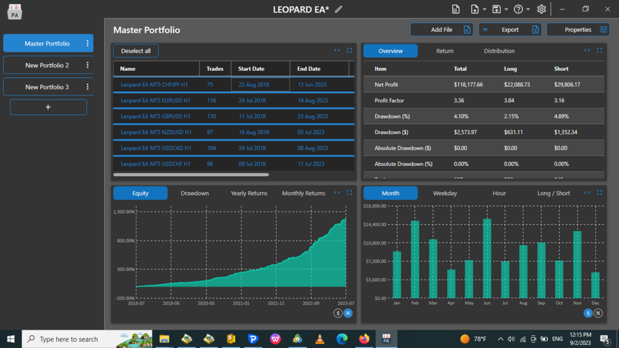Screen dimensions: 619x348
Task: Switch to the Weekday tab
Action: (x=445, y=193)
